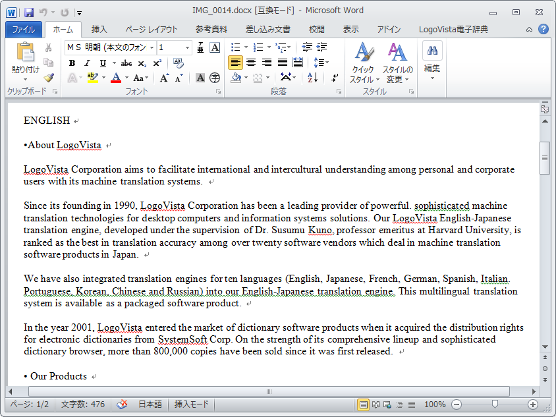
Task: Switch to 差し込み文書 tab
Action: pos(268,30)
